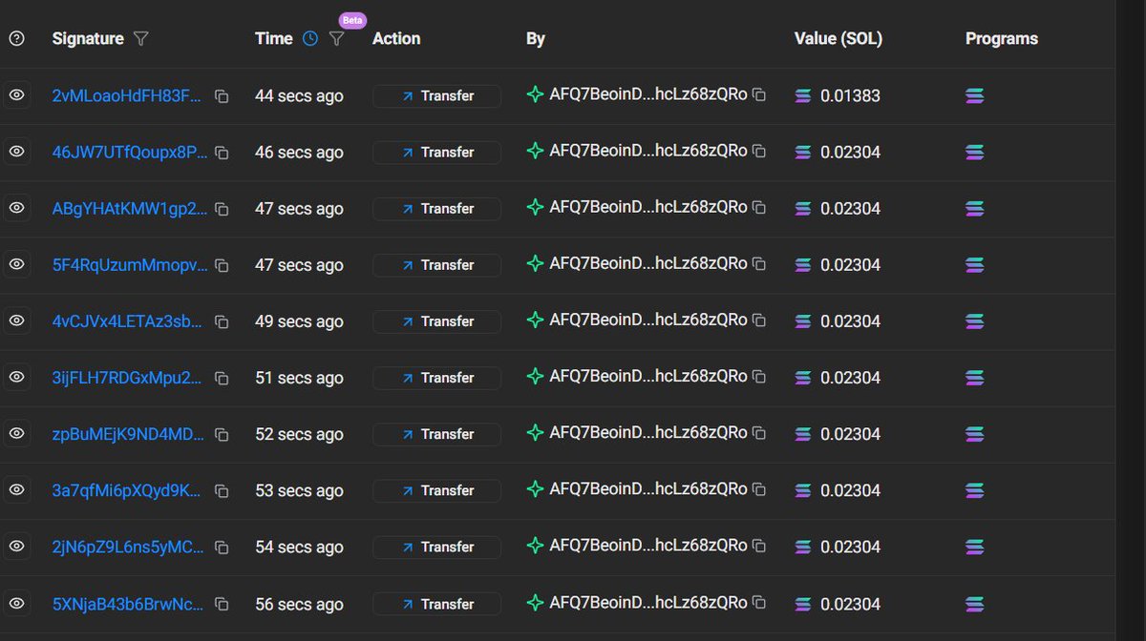
Task: Copy signer address in 54 secs ago row
Action: click(x=759, y=545)
